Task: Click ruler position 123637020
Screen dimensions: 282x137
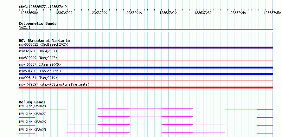Action: [x=167, y=13]
